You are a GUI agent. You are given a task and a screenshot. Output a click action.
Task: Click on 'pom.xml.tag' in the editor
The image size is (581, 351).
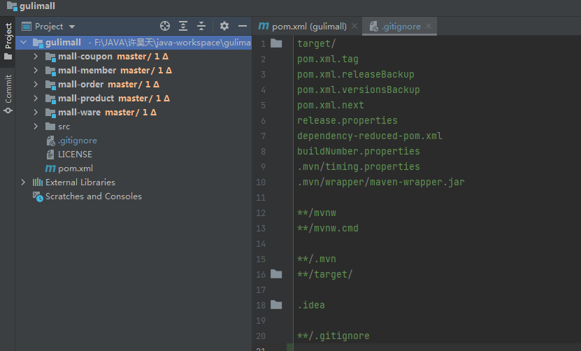328,59
